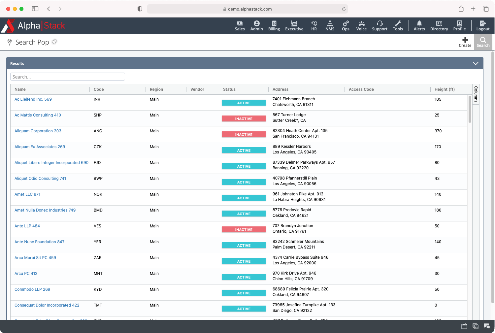This screenshot has height=333, width=495.
Task: Open the Tools menu
Action: tap(398, 26)
